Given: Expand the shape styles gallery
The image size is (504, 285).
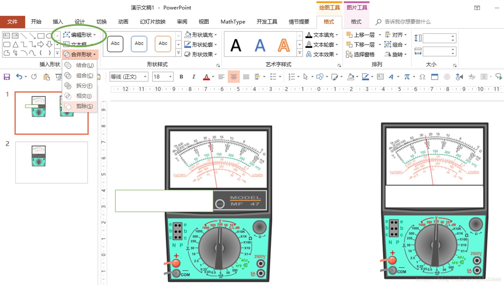Looking at the screenshot, I should tap(179, 52).
